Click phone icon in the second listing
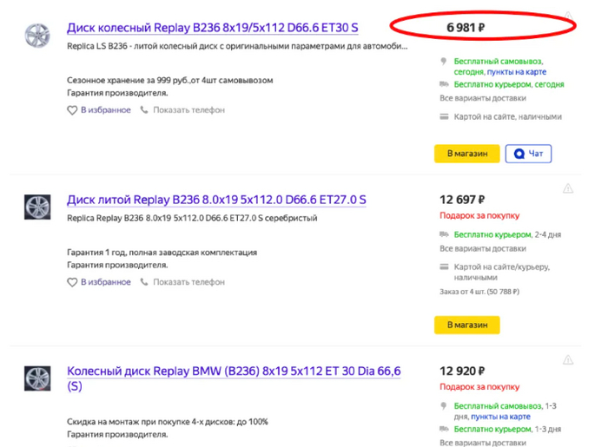Viewport: 608px width, 447px height. pyautogui.click(x=144, y=282)
